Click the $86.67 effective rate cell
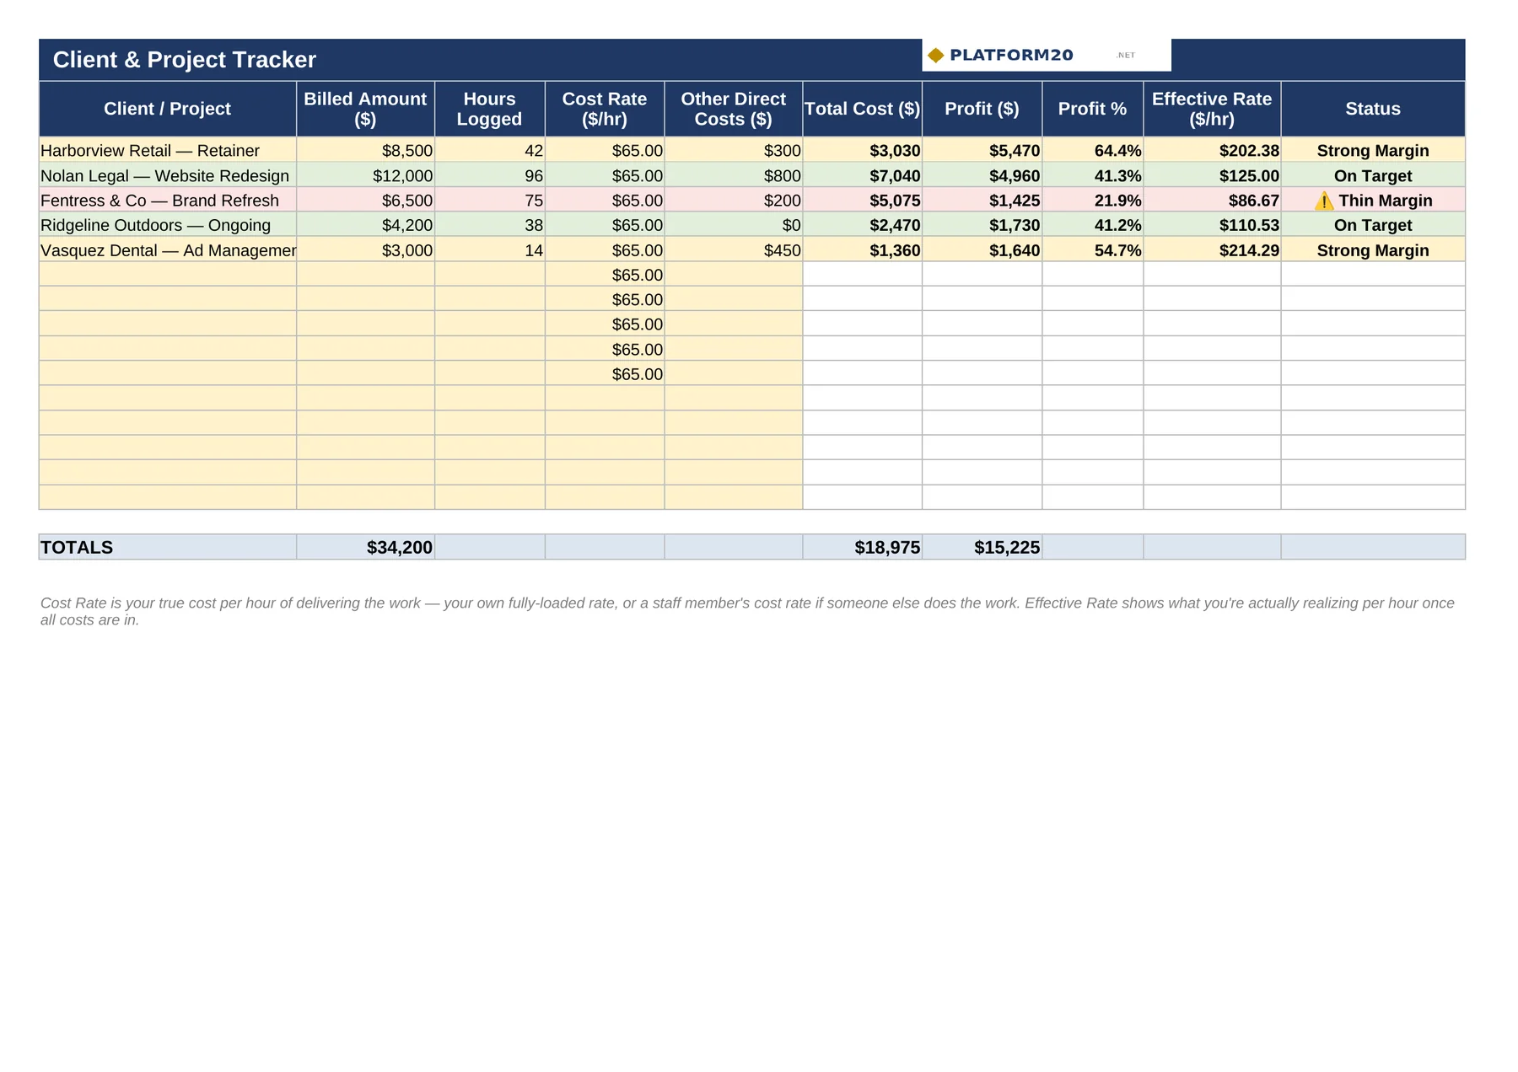Screen dimensions: 1518x1072 click(x=1212, y=200)
